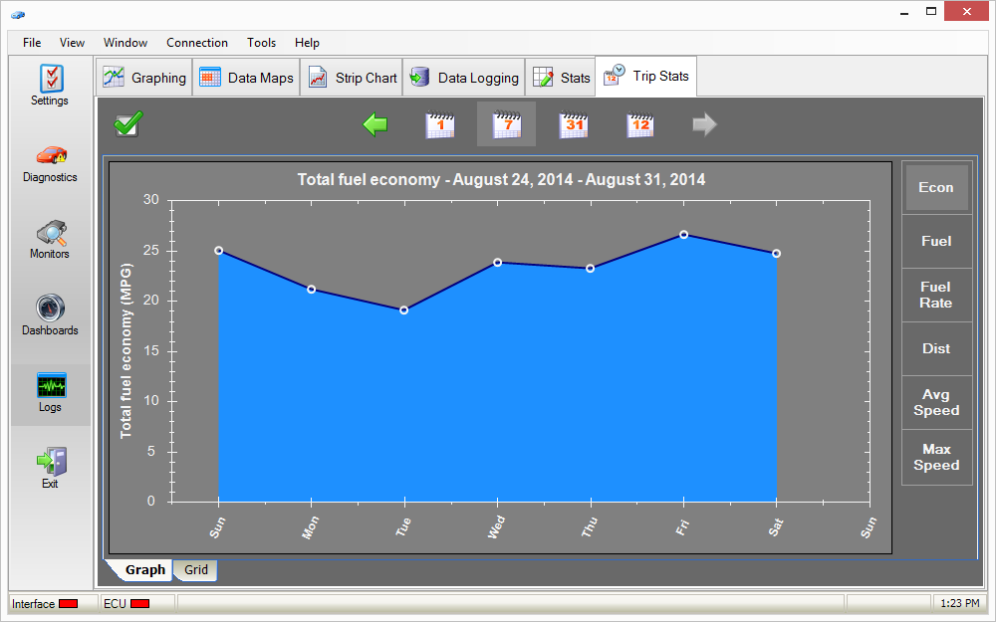Toggle the 7-day week calendar view
The height and width of the screenshot is (622, 996).
click(x=506, y=124)
